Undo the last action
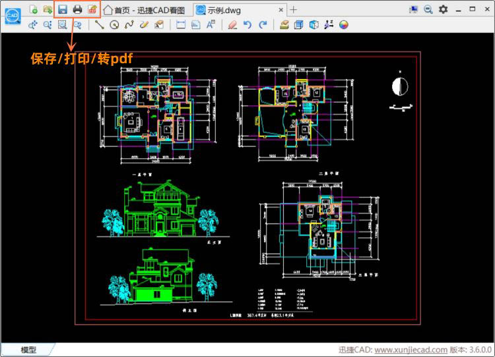 click(247, 24)
